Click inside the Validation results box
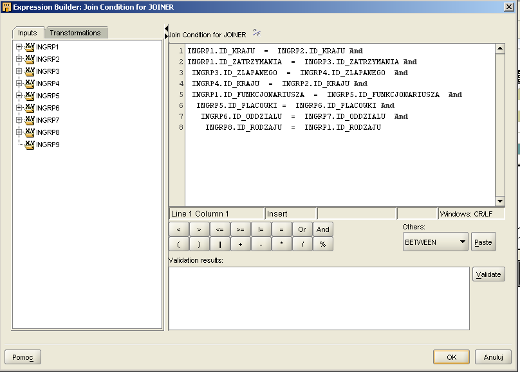 click(x=319, y=298)
